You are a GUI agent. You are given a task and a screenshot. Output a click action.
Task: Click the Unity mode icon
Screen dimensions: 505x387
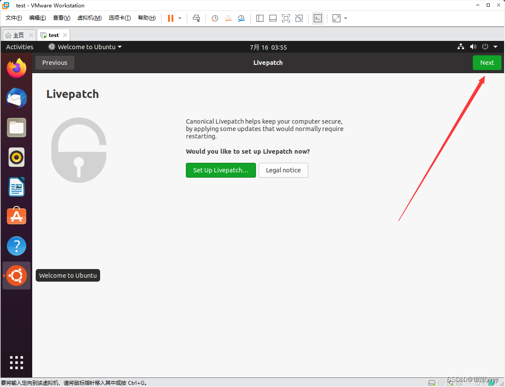[x=299, y=18]
